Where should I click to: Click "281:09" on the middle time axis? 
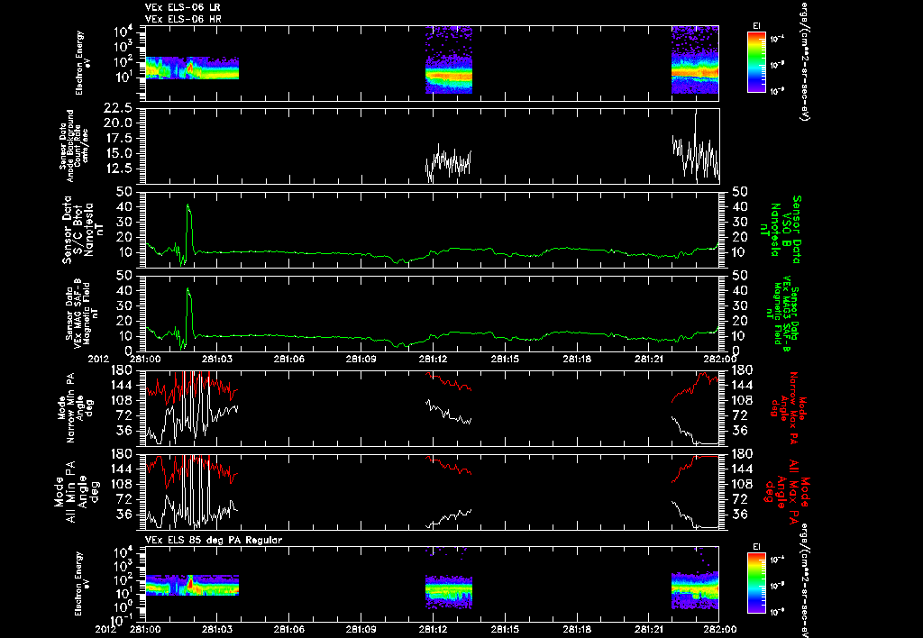(x=361, y=359)
